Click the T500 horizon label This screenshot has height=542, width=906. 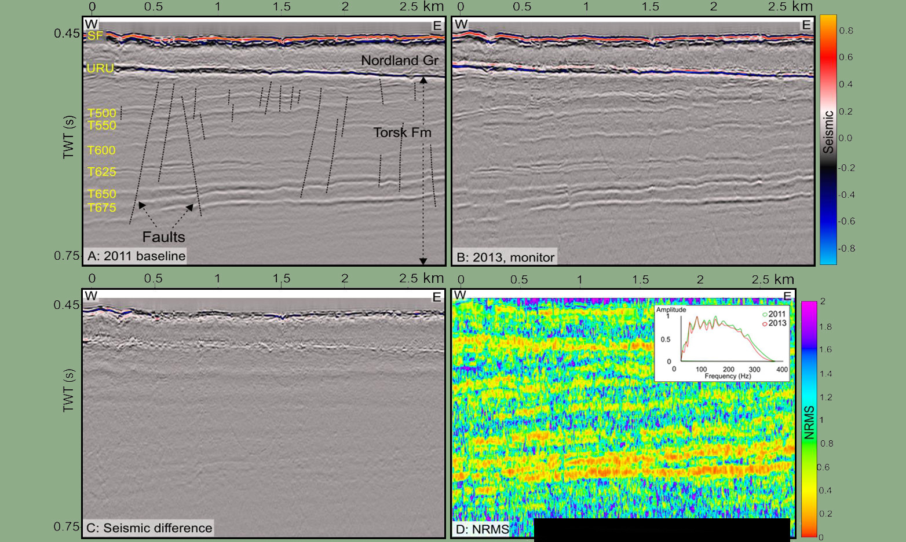click(x=102, y=113)
